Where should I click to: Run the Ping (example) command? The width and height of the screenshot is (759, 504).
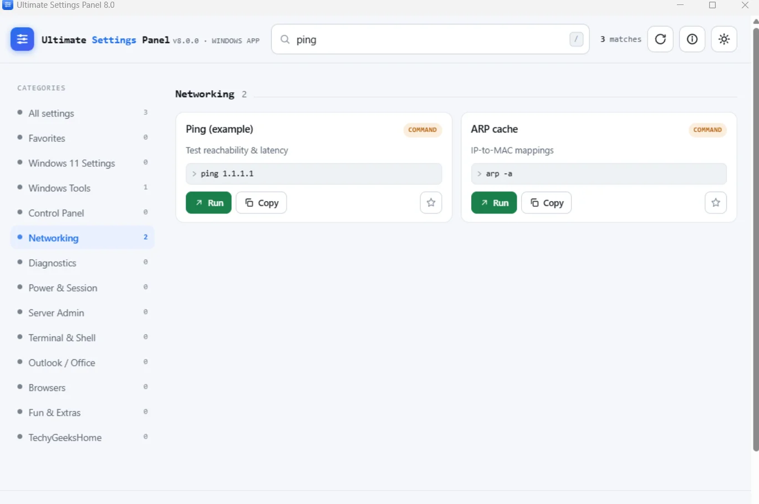point(208,203)
